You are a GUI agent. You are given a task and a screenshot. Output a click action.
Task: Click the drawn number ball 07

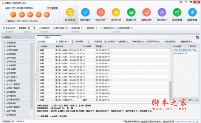13,14
